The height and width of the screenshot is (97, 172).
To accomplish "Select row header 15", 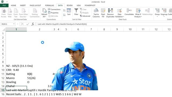I will [x=3, y=90].
